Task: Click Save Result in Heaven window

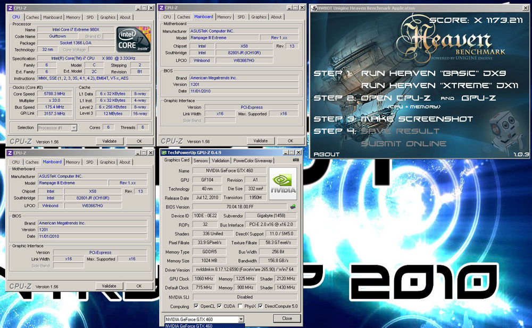Action: coord(400,131)
